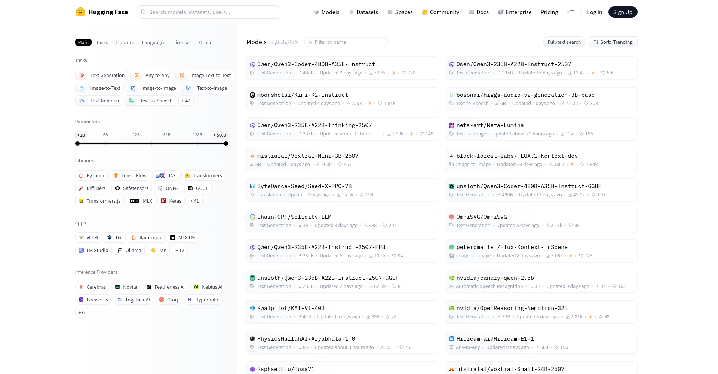Click the Text-to-Video task icon
This screenshot has height=374, width=718.
(x=82, y=101)
